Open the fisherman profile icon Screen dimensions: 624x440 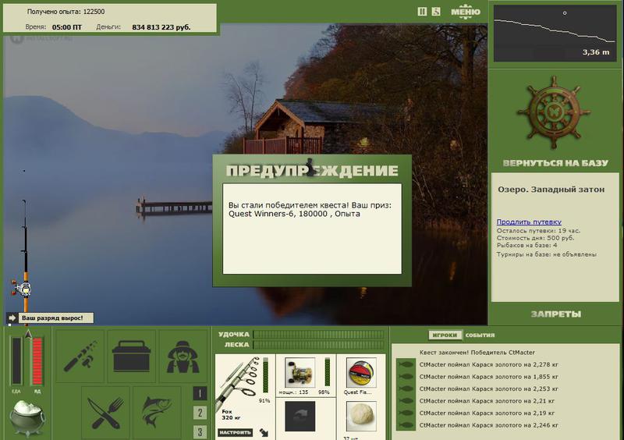(183, 356)
